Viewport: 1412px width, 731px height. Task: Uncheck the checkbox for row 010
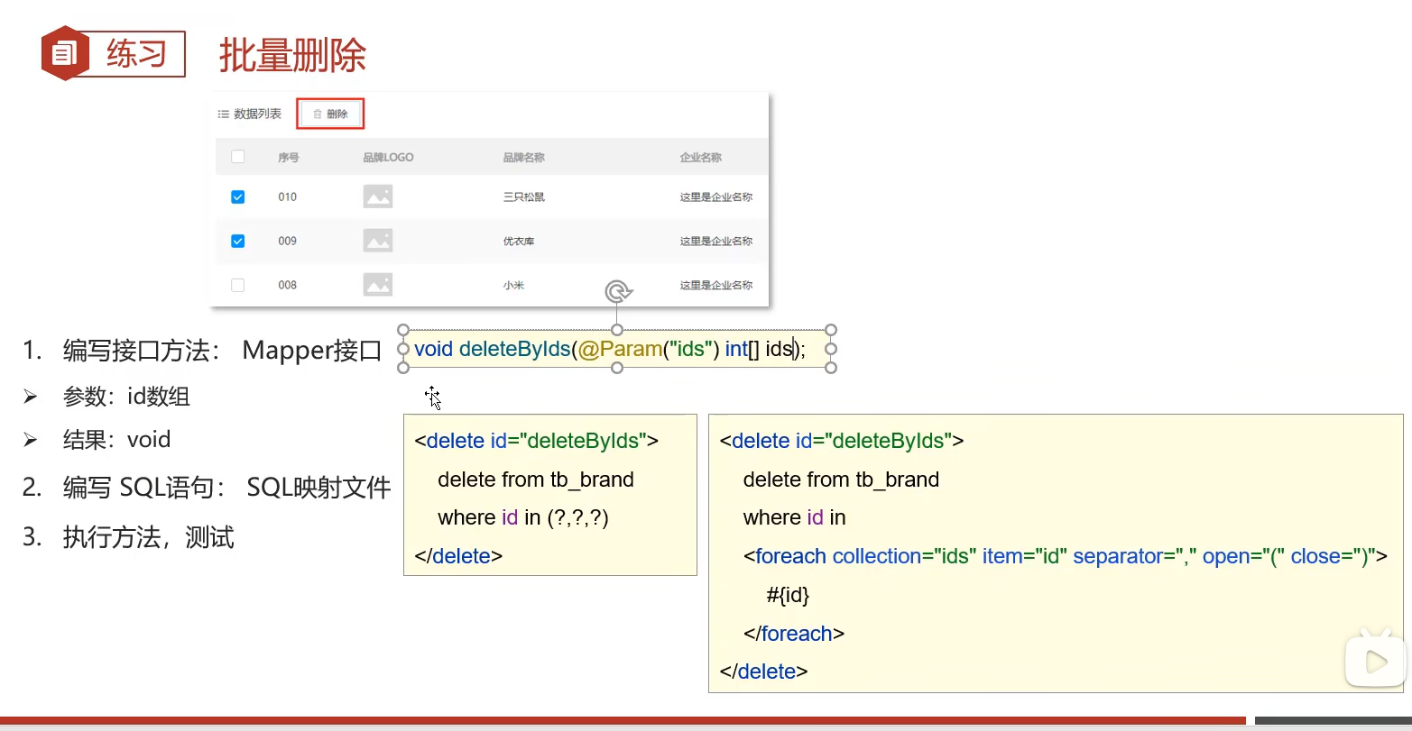tap(238, 196)
